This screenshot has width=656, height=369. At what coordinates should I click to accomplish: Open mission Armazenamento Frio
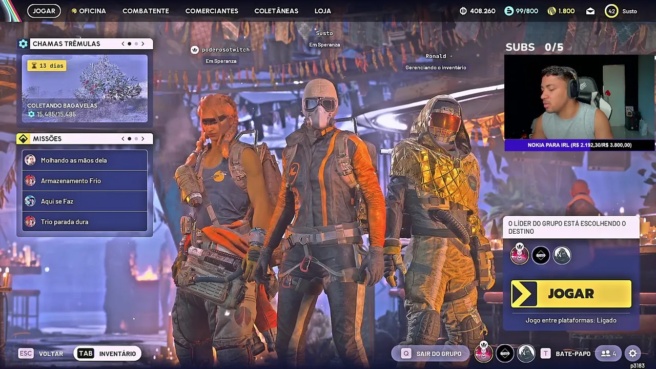pyautogui.click(x=85, y=180)
